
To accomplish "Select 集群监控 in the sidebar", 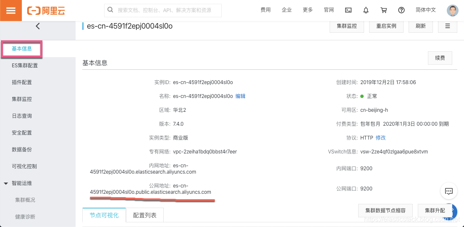I will (x=22, y=99).
